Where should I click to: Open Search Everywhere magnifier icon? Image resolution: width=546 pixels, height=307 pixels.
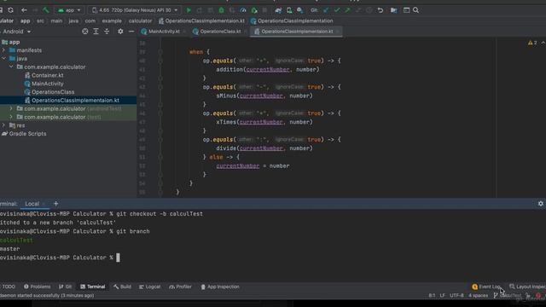coord(415,10)
